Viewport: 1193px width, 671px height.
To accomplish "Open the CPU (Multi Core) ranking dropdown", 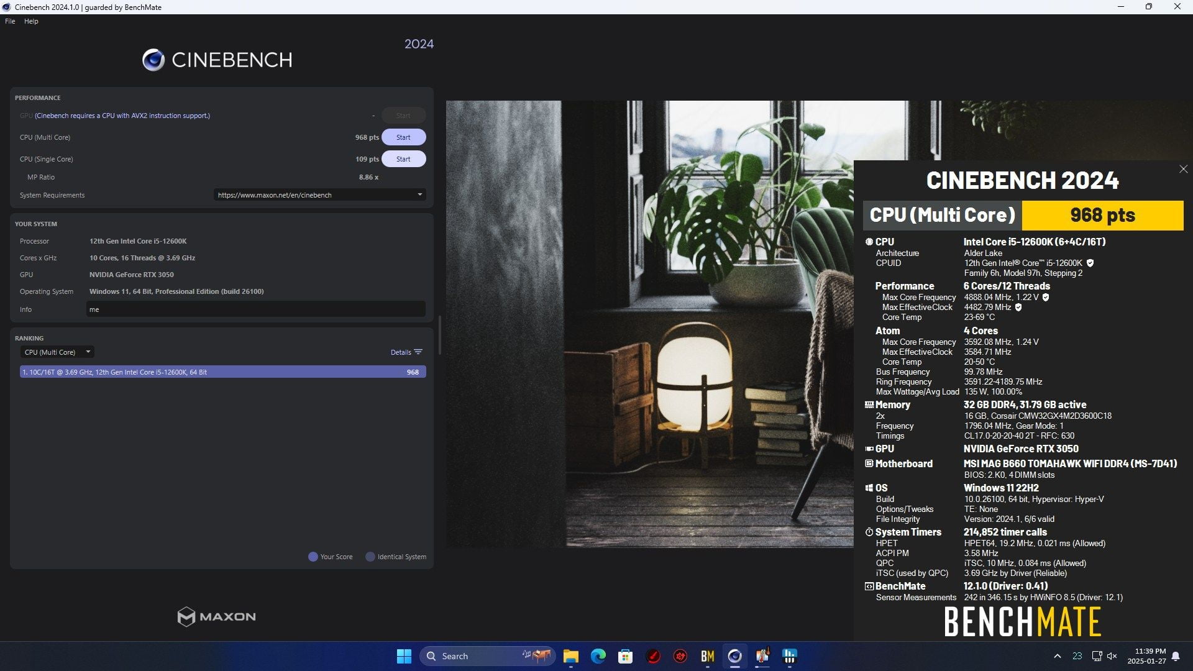I will click(57, 352).
